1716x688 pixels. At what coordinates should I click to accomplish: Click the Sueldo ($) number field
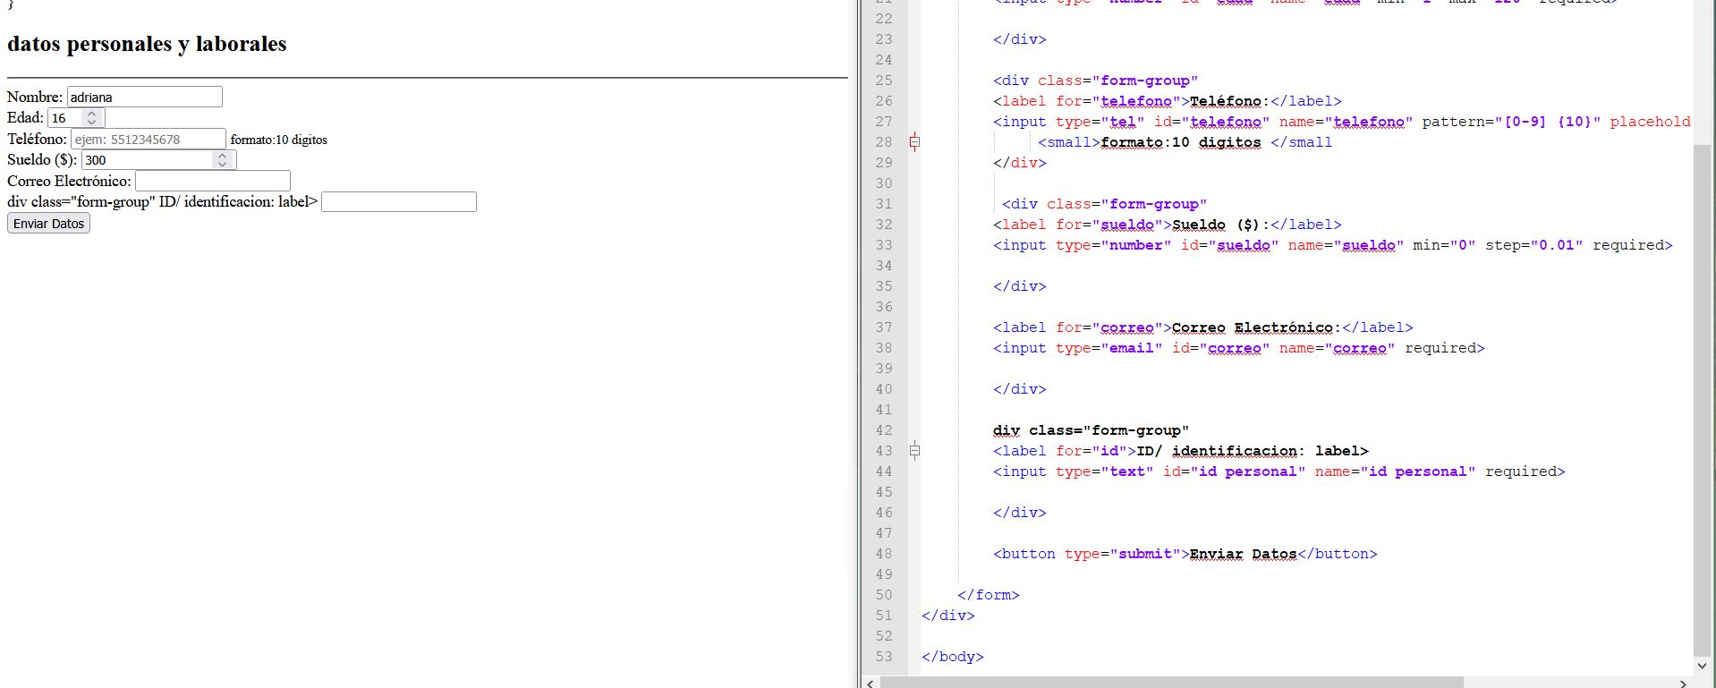(x=146, y=160)
